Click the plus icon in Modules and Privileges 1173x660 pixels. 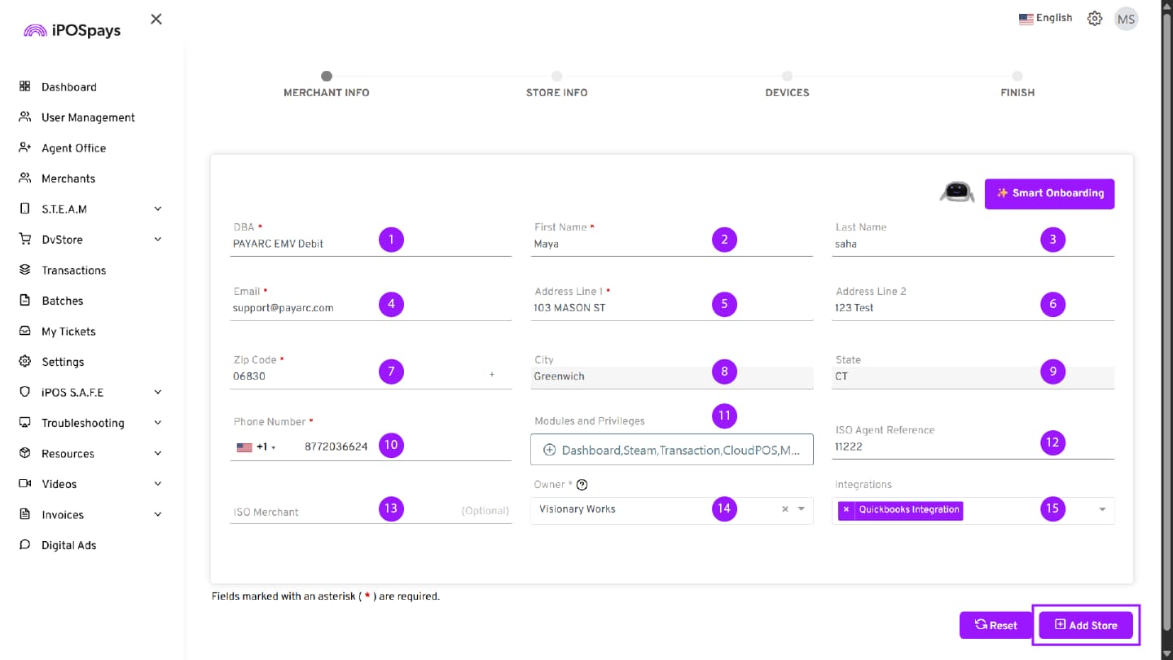tap(549, 450)
